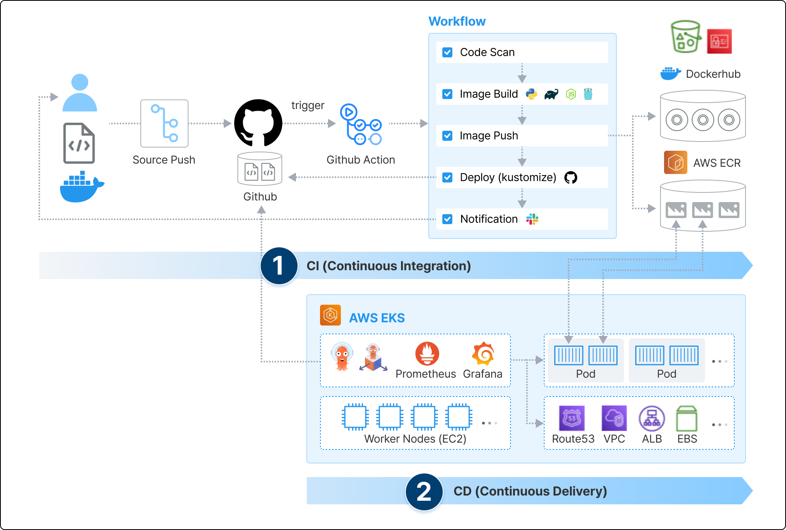Viewport: 786px width, 530px height.
Task: Click the first Worker Node chip icon
Action: [355, 417]
